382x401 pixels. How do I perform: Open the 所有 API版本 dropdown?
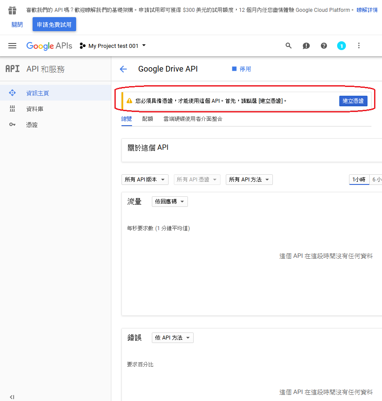(145, 179)
